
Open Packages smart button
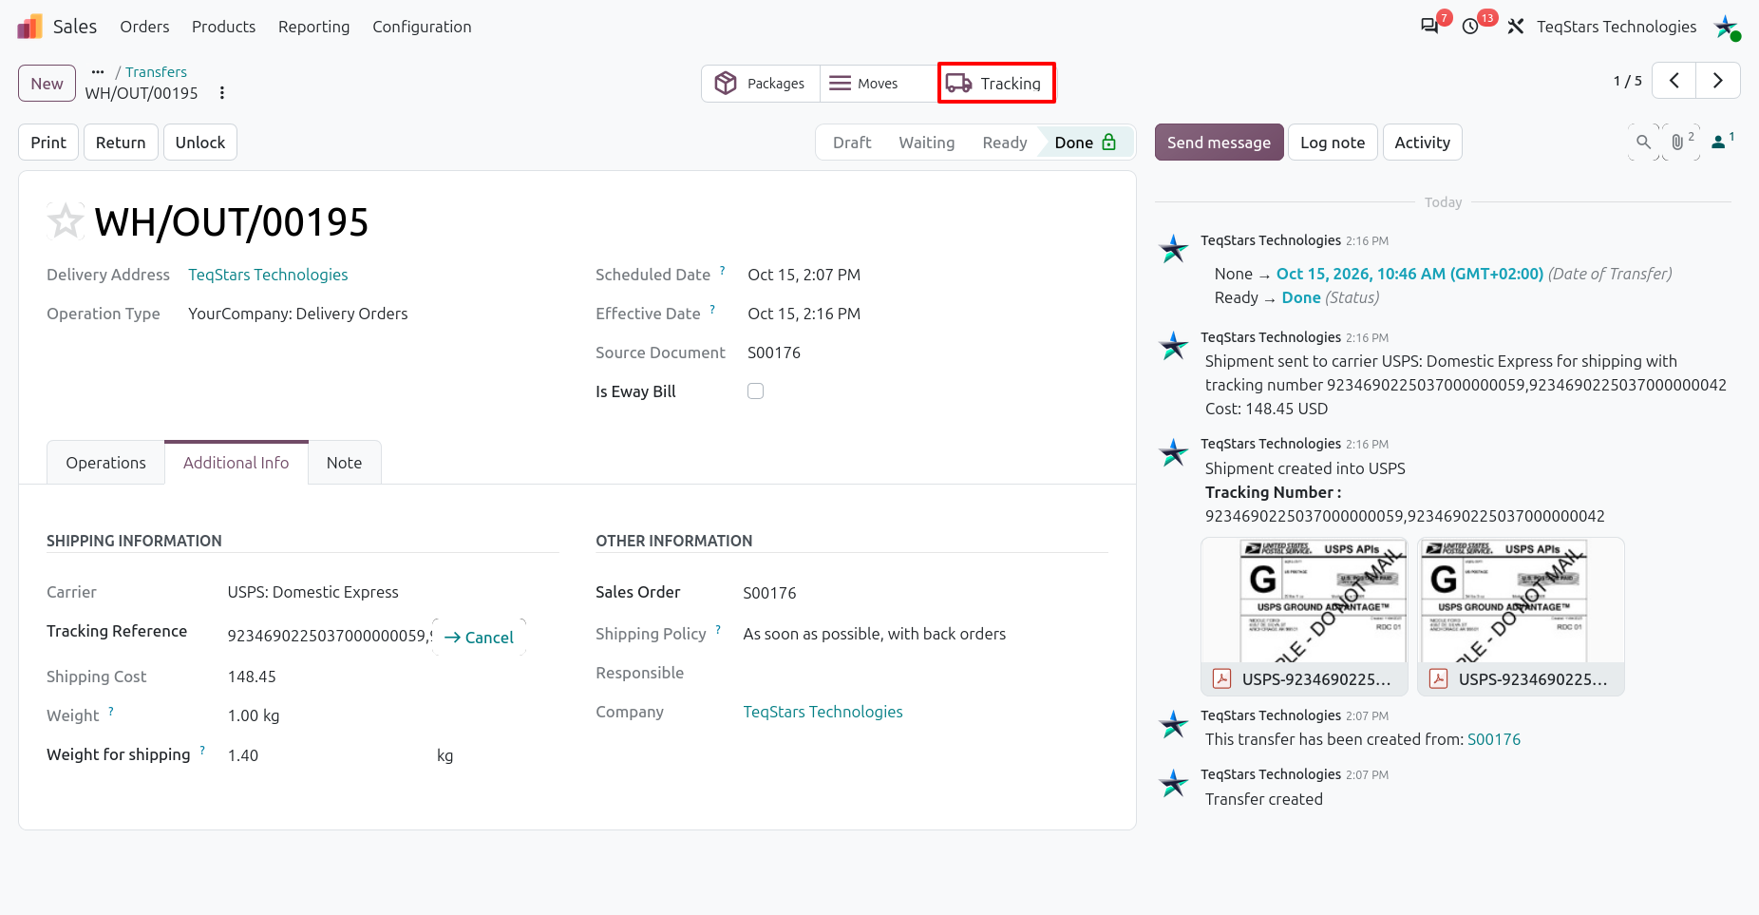761,84
